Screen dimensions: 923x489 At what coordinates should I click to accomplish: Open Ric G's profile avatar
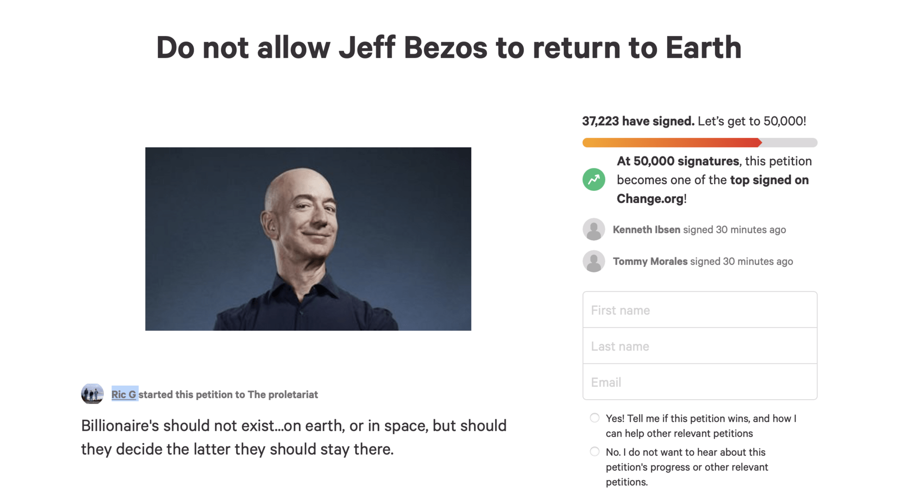[92, 394]
